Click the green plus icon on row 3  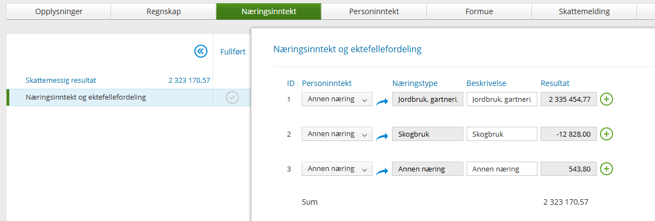(607, 169)
